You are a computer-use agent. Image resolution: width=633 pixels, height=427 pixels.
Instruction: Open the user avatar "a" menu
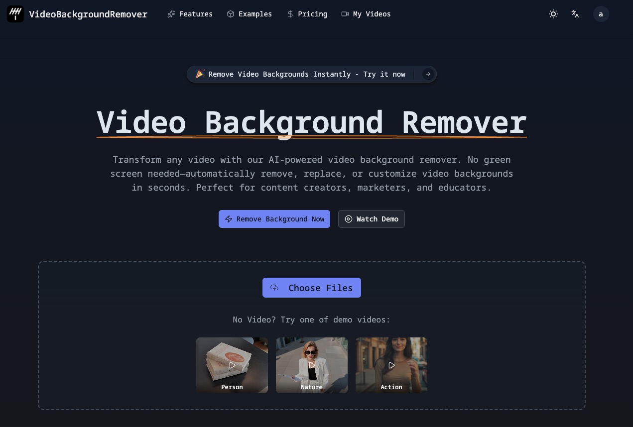(x=601, y=14)
